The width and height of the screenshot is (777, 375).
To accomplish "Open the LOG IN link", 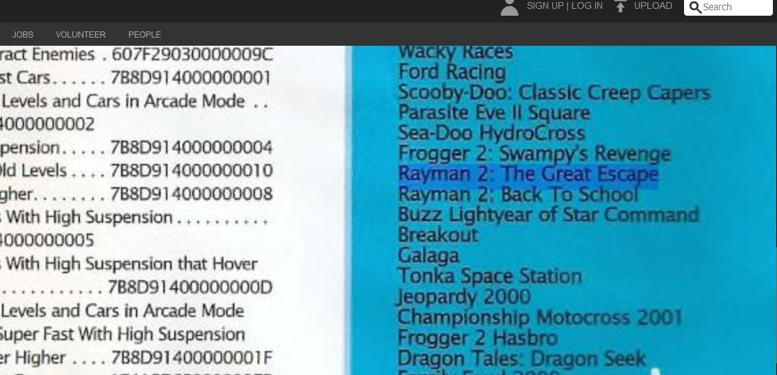I will click(x=587, y=6).
